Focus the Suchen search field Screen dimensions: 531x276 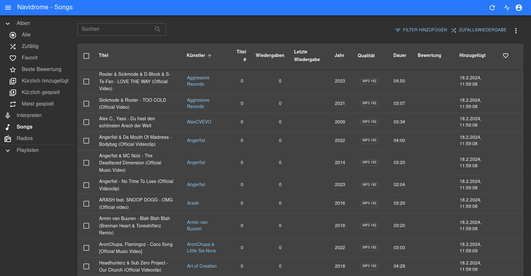122,29
